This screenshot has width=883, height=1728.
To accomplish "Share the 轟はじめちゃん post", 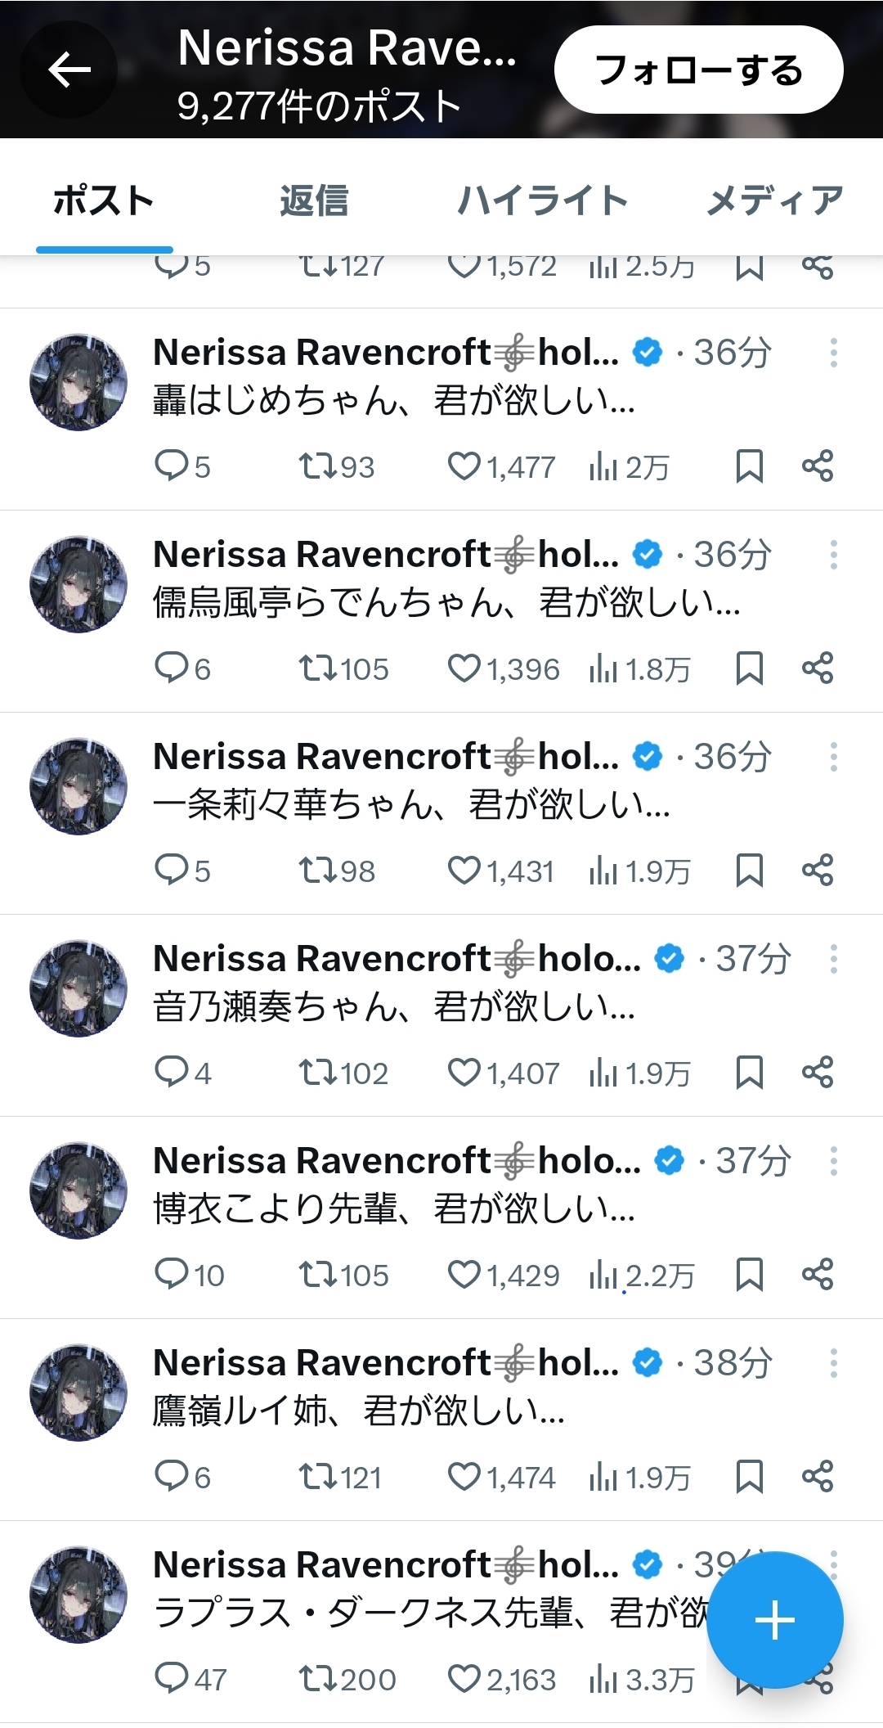I will (817, 466).
